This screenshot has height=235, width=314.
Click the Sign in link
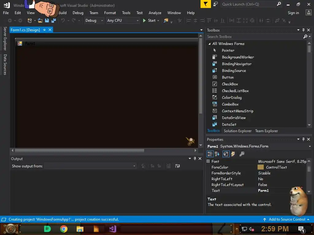tap(293, 13)
